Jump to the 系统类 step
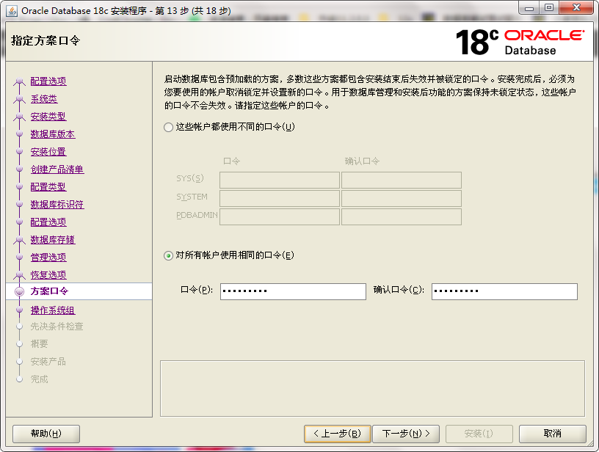599x452 pixels. pos(44,99)
